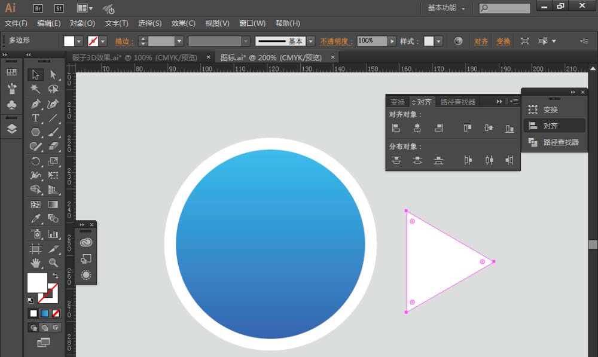Image resolution: width=598 pixels, height=357 pixels.
Task: Switch to 骰子3D效果.ai document tab
Action: pos(135,57)
